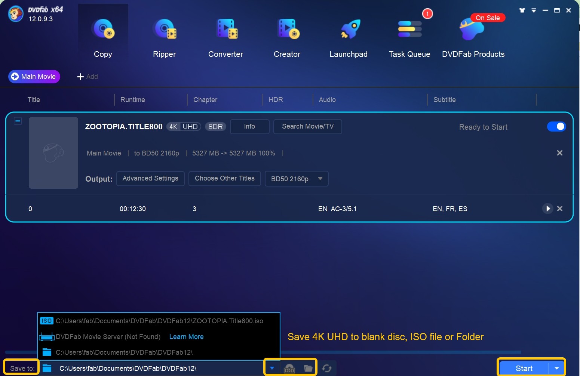Click the EN AC-3/5.1 audio entry
The image size is (580, 376).
pyautogui.click(x=337, y=209)
